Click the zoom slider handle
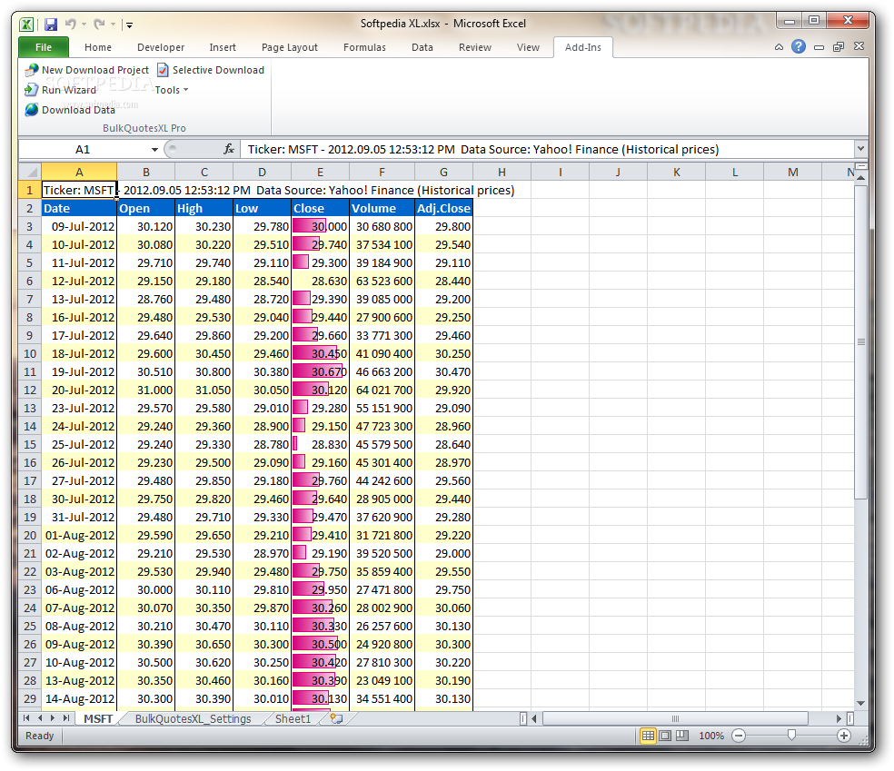The image size is (894, 771). pyautogui.click(x=791, y=735)
